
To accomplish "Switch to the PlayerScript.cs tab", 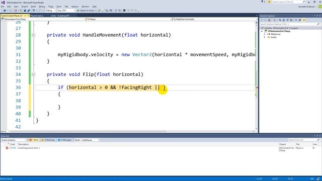I will coord(37,16).
